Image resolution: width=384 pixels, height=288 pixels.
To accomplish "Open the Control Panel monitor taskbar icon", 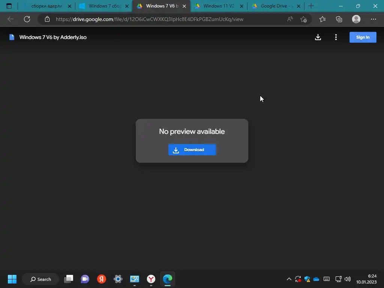I will pos(135,279).
